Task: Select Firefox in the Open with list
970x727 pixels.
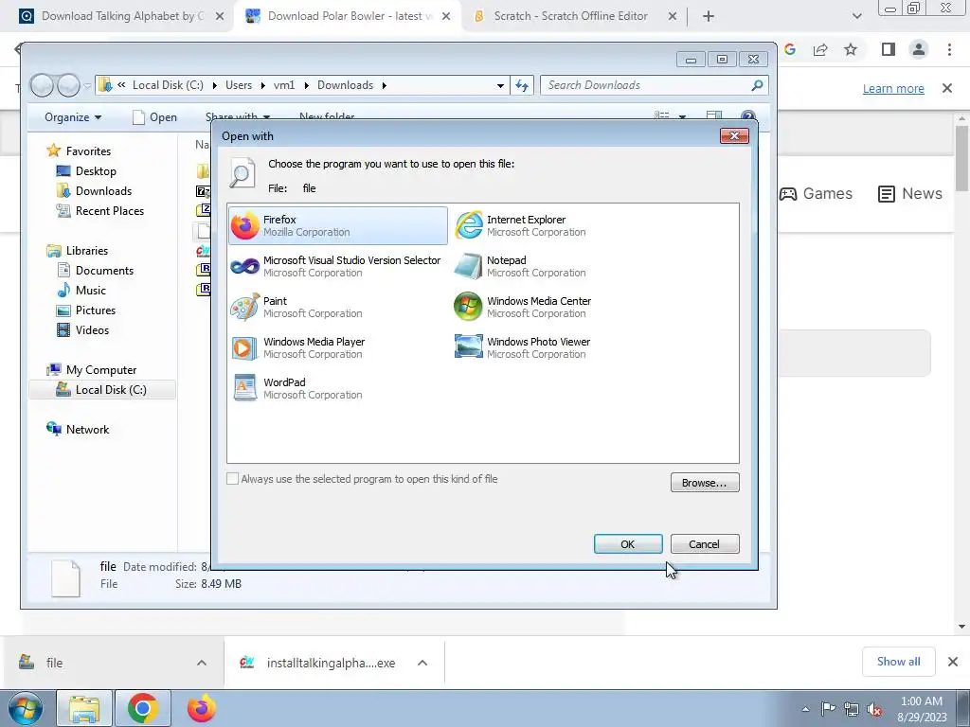Action: [338, 225]
